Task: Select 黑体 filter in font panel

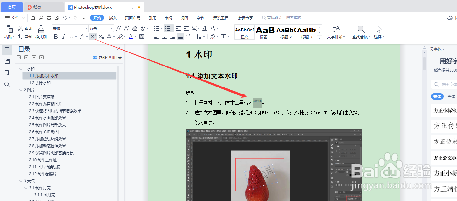Action: pos(451,96)
